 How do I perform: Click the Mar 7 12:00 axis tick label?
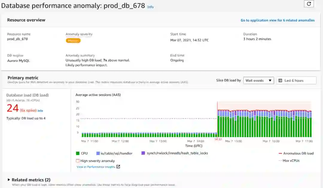[x=120, y=141]
